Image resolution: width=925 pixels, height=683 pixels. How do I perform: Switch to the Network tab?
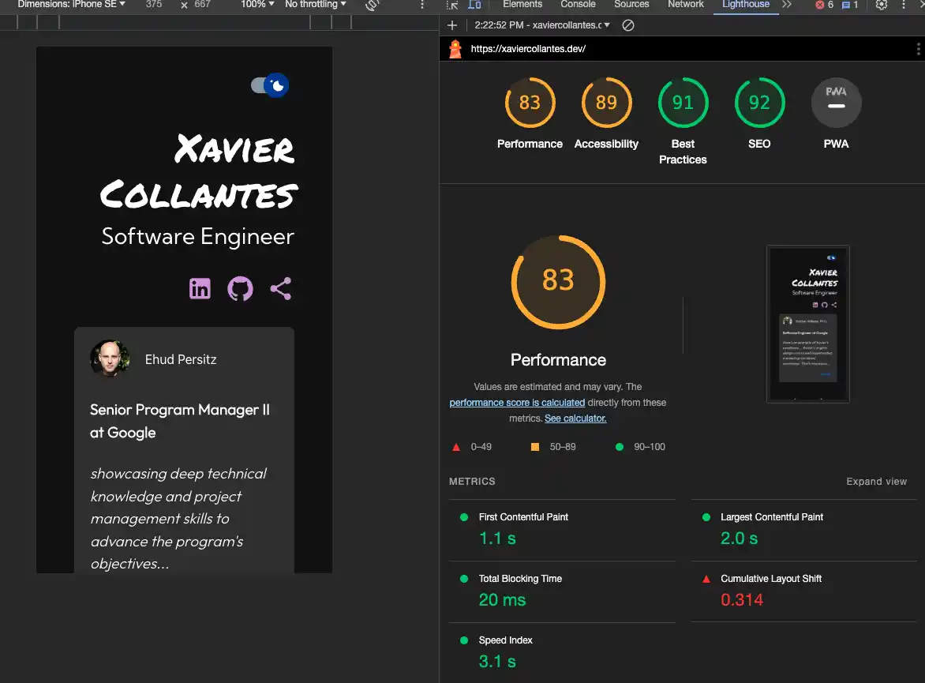click(x=685, y=5)
